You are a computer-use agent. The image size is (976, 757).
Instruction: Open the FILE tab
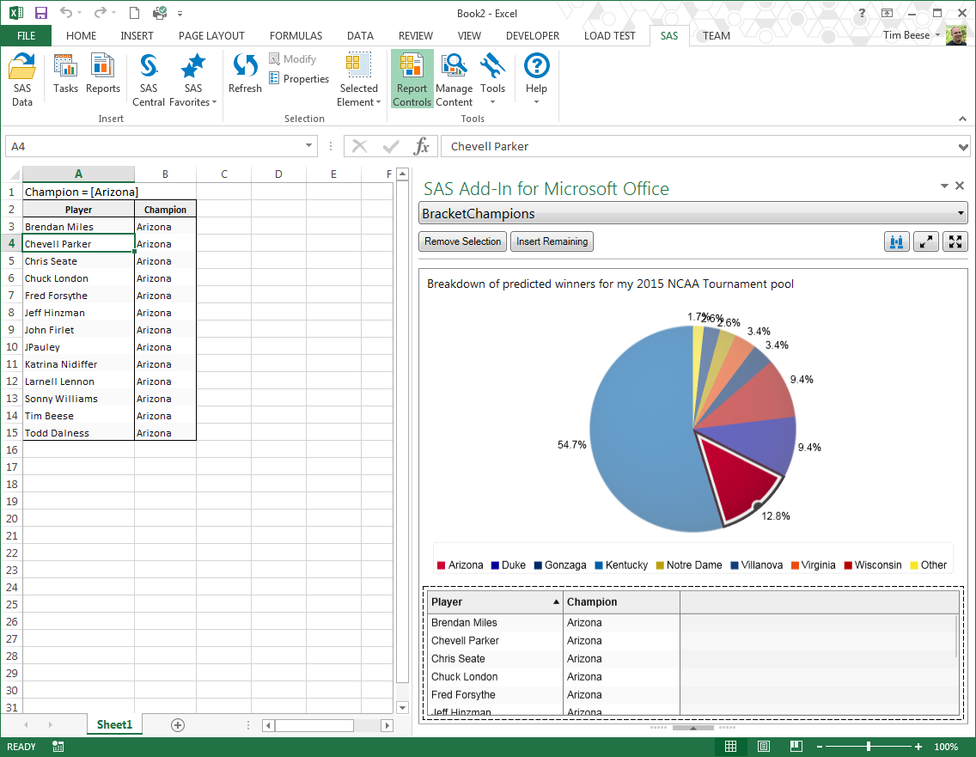26,35
